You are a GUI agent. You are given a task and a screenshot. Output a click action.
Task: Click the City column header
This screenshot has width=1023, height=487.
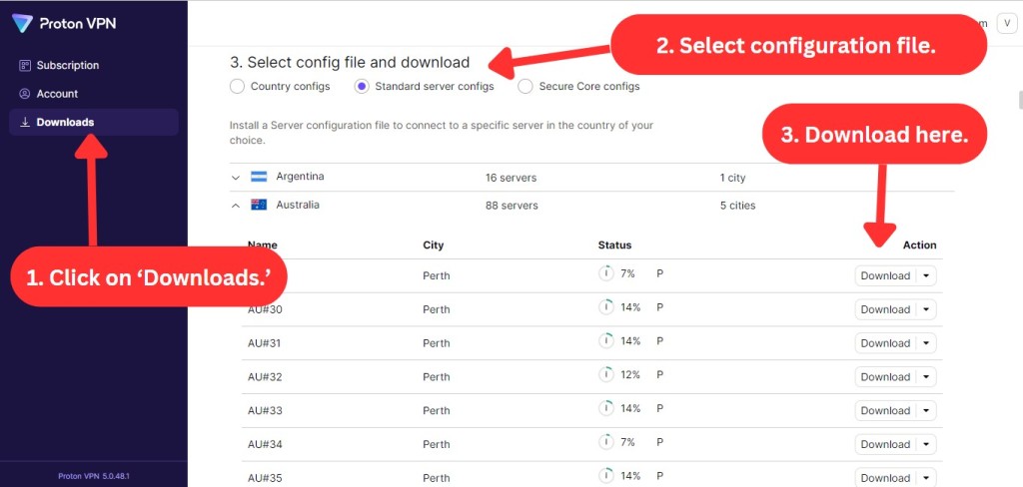(434, 245)
